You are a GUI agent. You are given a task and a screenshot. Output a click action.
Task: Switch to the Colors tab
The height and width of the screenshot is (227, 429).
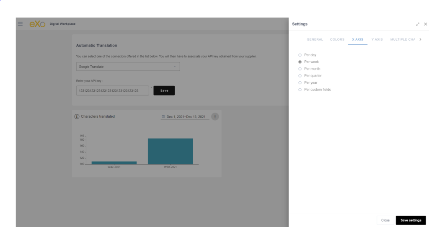click(x=337, y=39)
